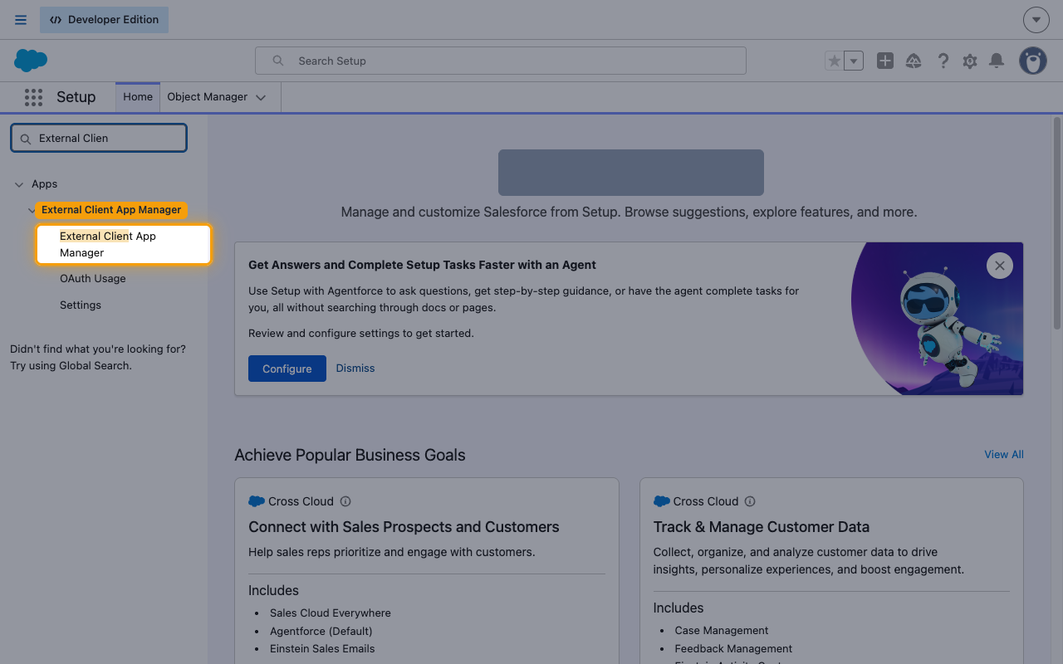Screen dimensions: 1063x664
Task: Open the External Client App Manager page
Action: [x=123, y=244]
